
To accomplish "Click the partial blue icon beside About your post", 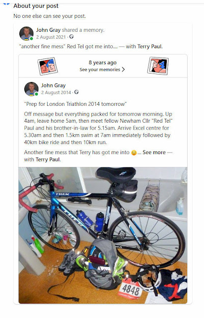I will (6, 3).
